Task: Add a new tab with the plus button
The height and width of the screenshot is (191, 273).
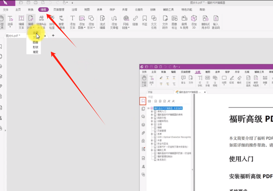Action: pyautogui.click(x=53, y=36)
